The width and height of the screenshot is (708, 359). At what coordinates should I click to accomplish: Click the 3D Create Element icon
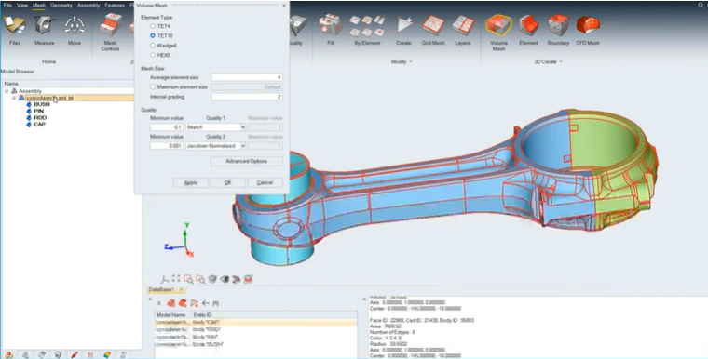[528, 25]
